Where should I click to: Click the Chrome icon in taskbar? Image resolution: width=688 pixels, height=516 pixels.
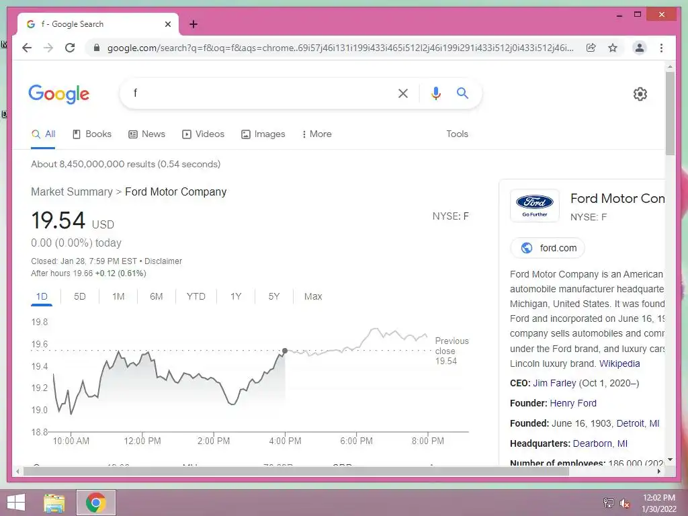pyautogui.click(x=95, y=503)
